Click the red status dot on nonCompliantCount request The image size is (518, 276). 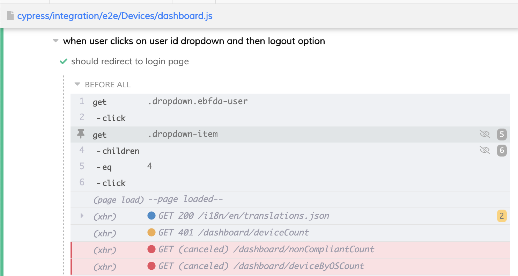tap(151, 249)
